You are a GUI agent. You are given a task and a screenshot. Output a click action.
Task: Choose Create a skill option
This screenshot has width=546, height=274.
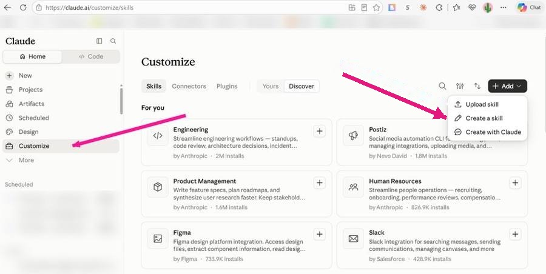[488, 118]
